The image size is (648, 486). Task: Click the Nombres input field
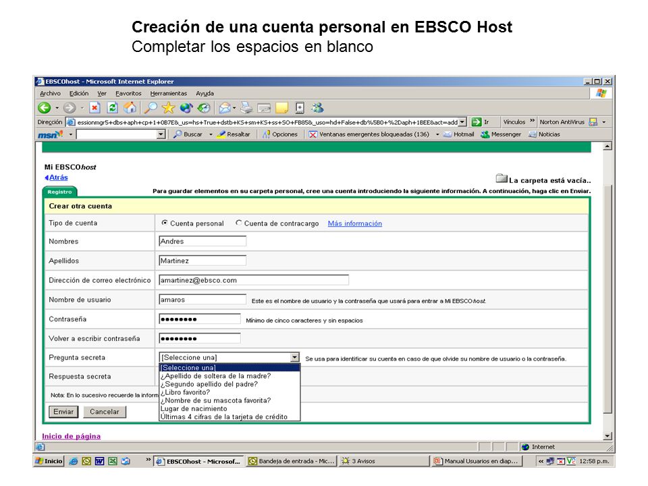pyautogui.click(x=202, y=241)
